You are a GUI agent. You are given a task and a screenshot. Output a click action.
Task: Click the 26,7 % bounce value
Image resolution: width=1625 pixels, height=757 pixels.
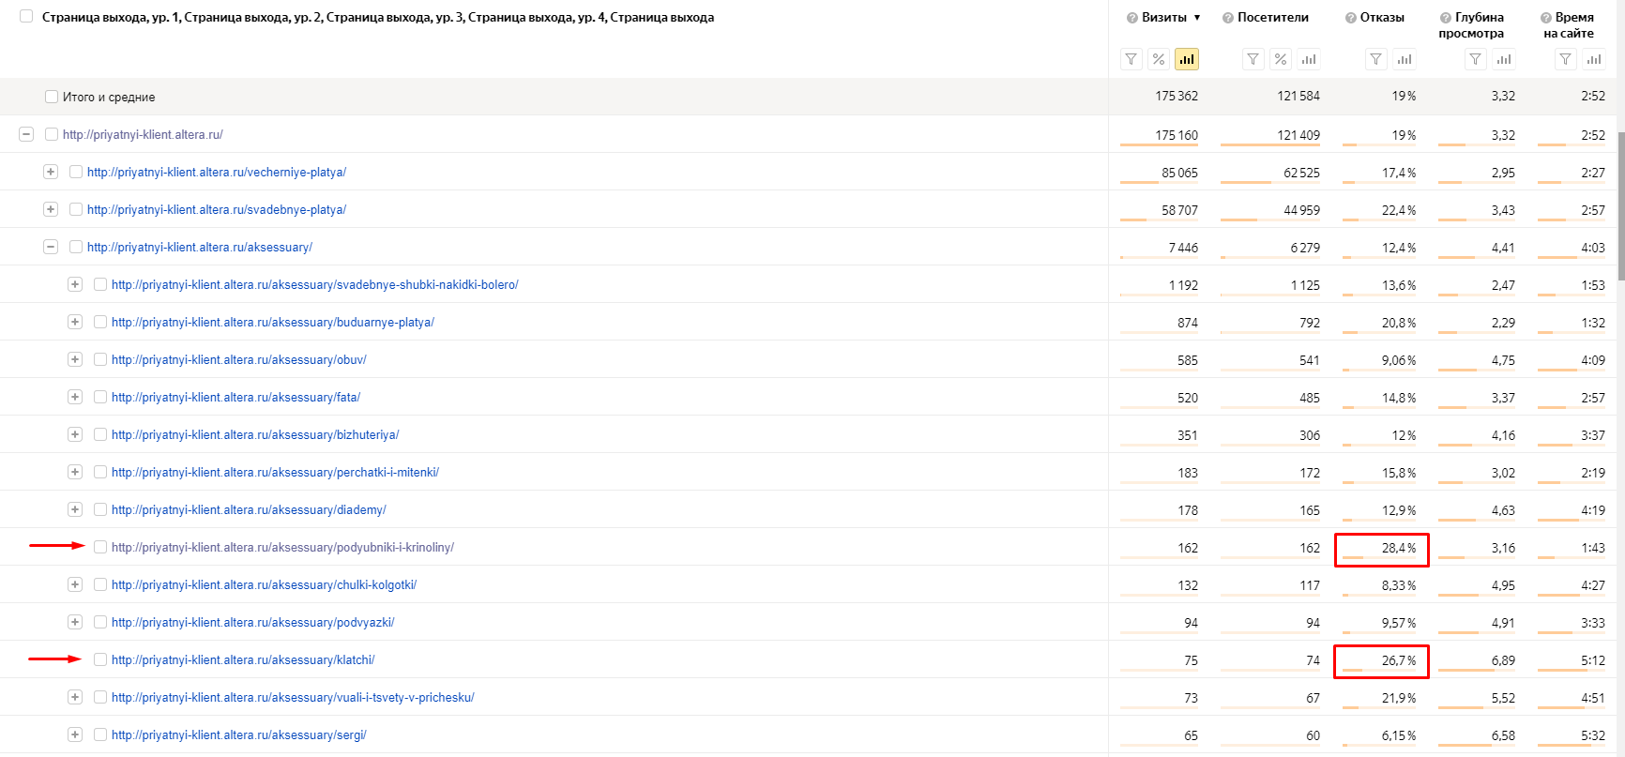(1399, 660)
